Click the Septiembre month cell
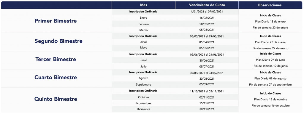This screenshot has height=114, width=304. pyautogui.click(x=143, y=85)
